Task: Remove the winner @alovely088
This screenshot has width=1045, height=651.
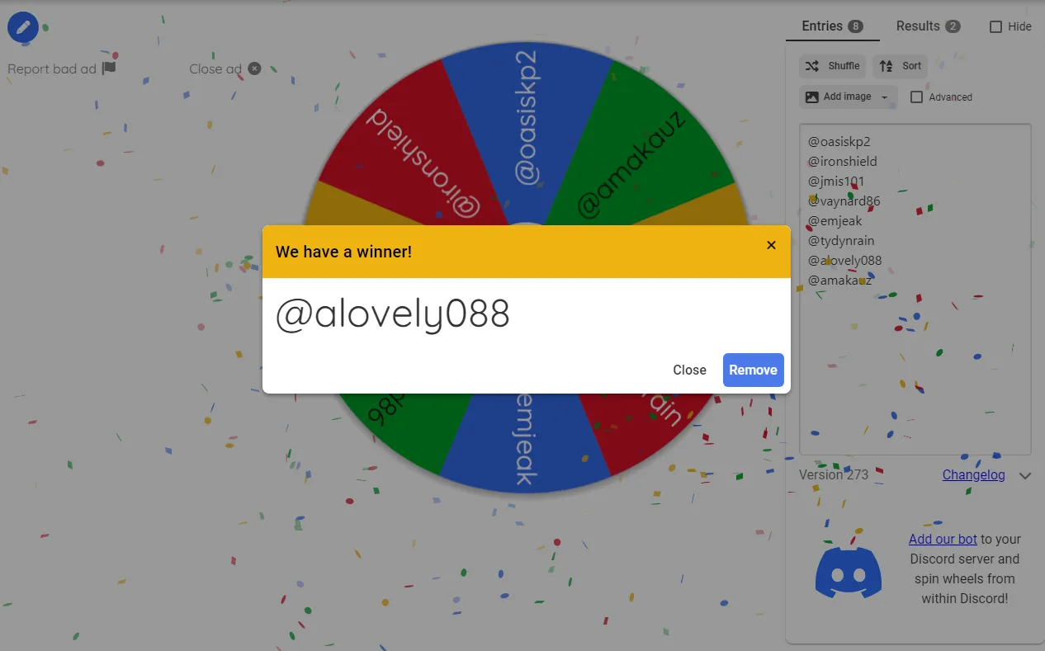Action: (753, 370)
